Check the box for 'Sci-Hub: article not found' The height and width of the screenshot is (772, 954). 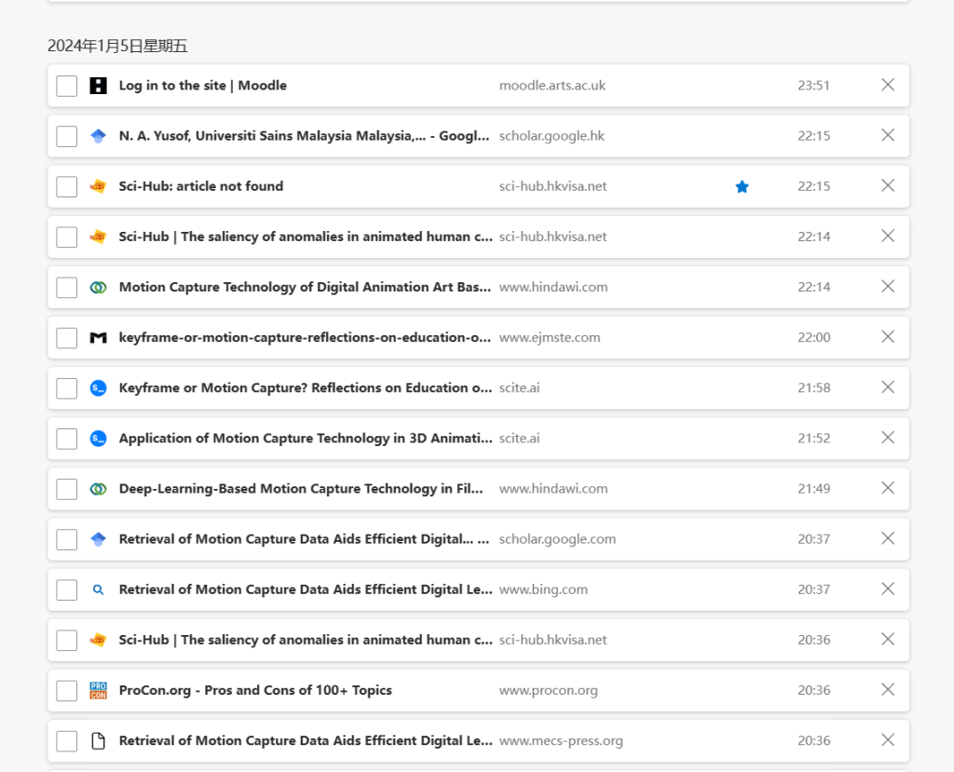(x=67, y=187)
